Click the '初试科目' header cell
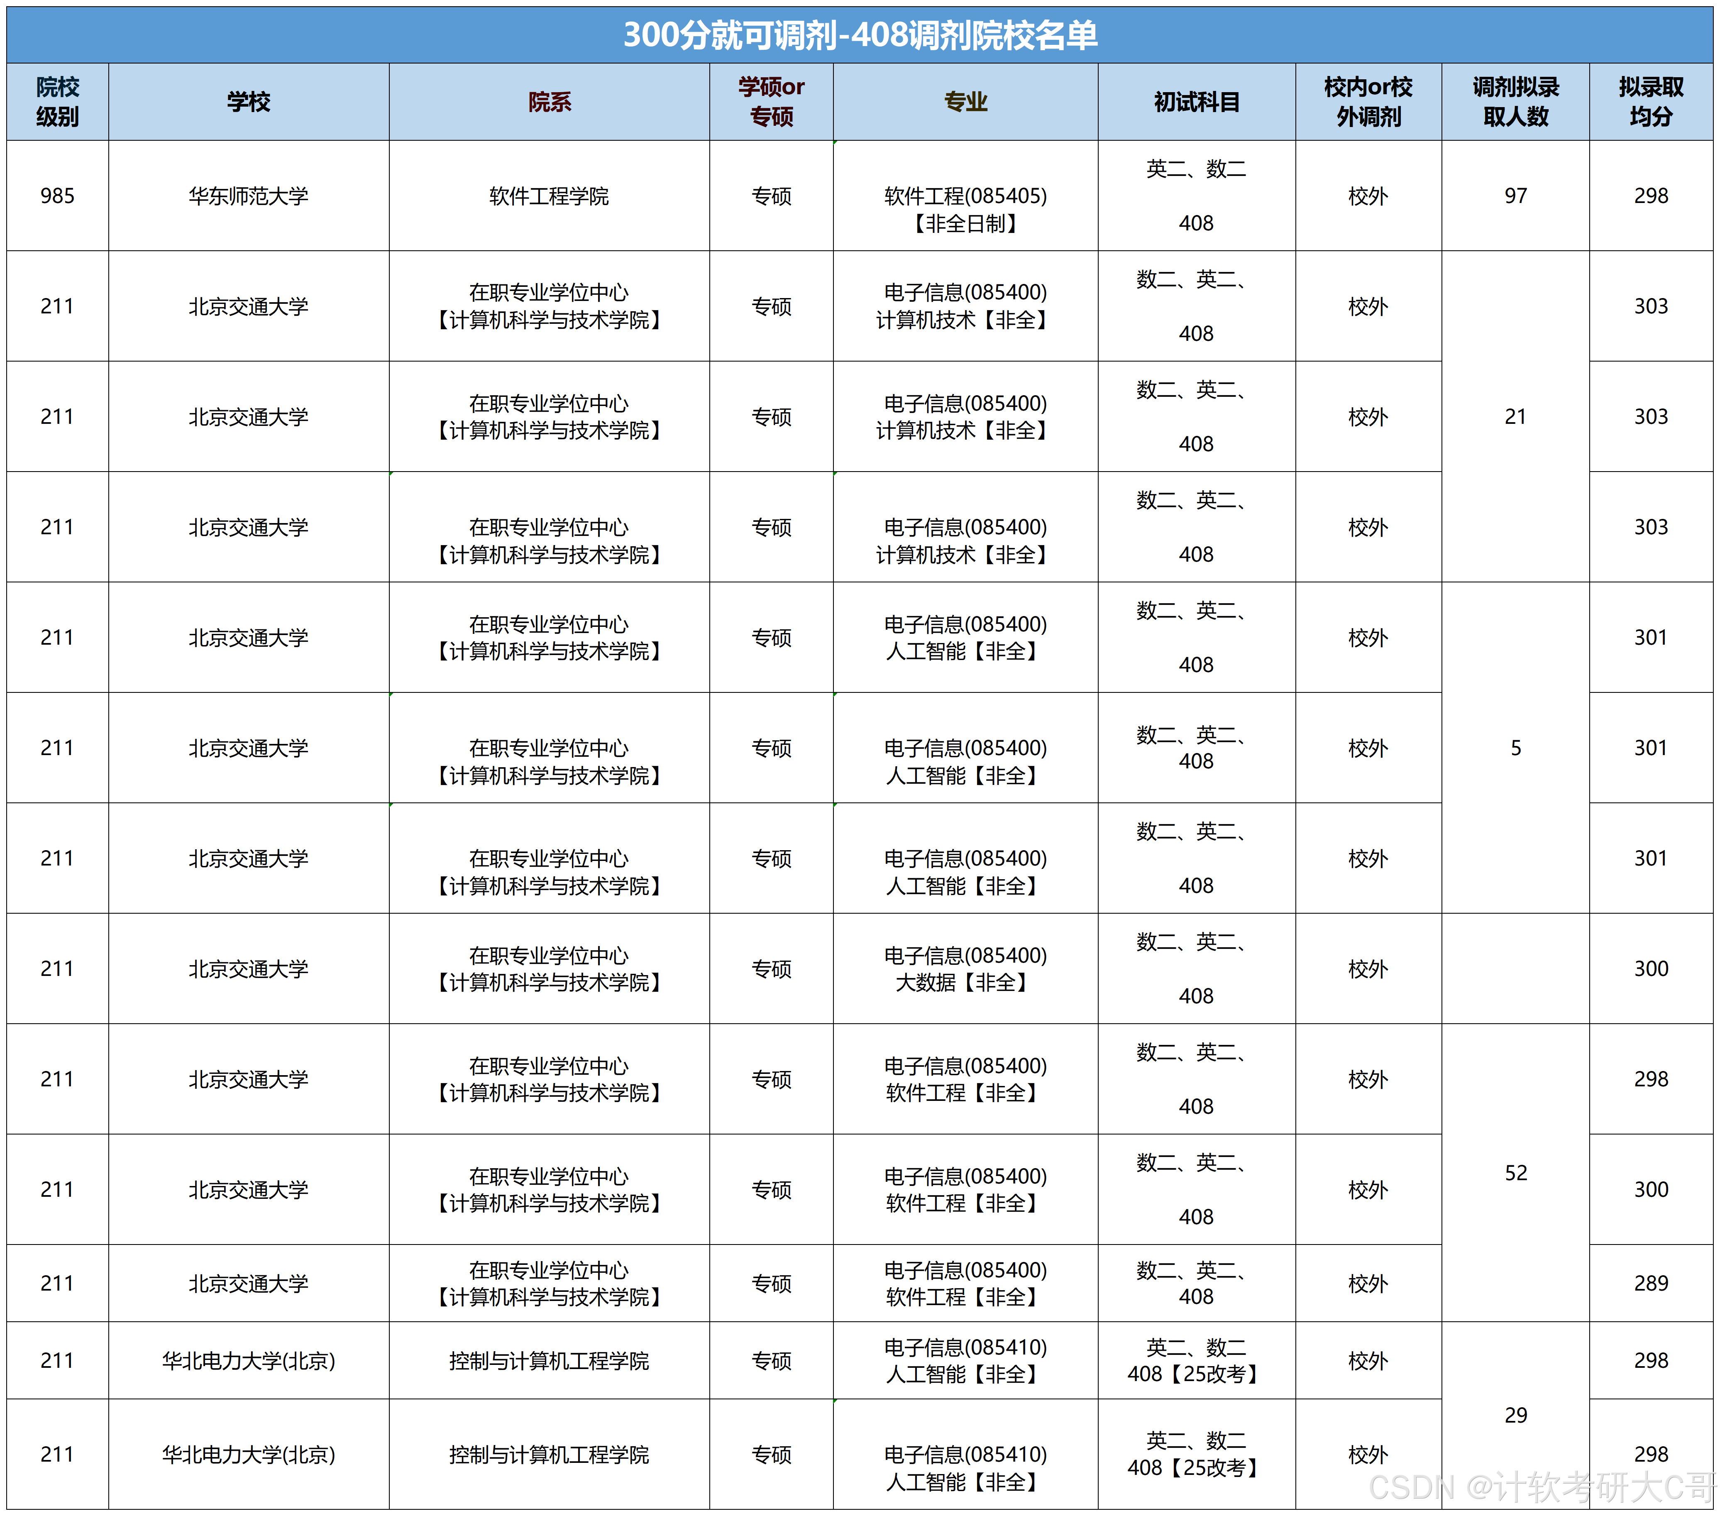1720x1516 pixels. point(1196,102)
